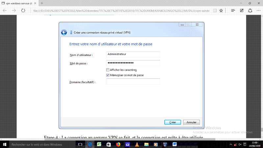The width and height of the screenshot is (263, 148).
Task: Open VirtualBox from the taskbar
Action: coord(165,144)
